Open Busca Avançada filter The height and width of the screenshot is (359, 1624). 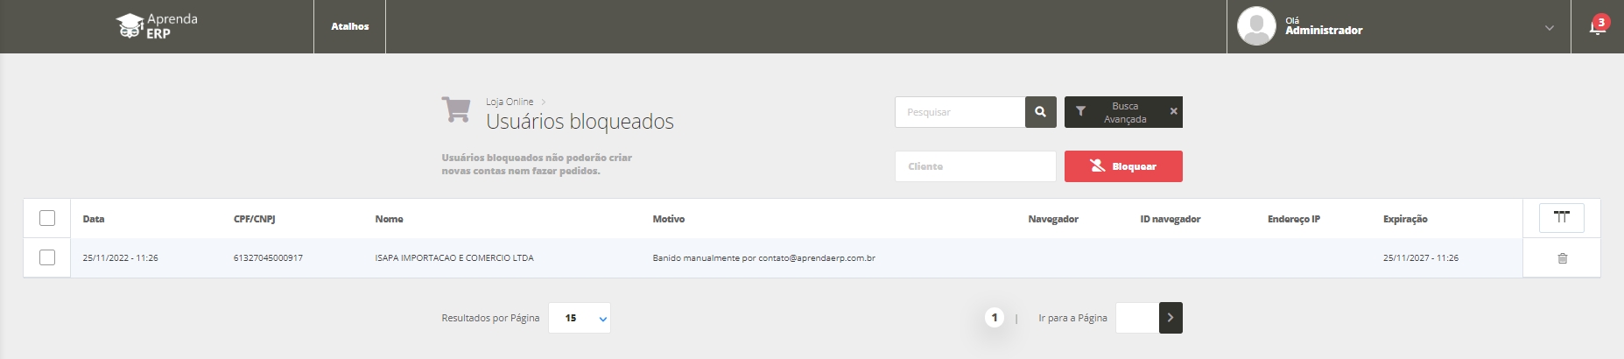tap(1115, 112)
